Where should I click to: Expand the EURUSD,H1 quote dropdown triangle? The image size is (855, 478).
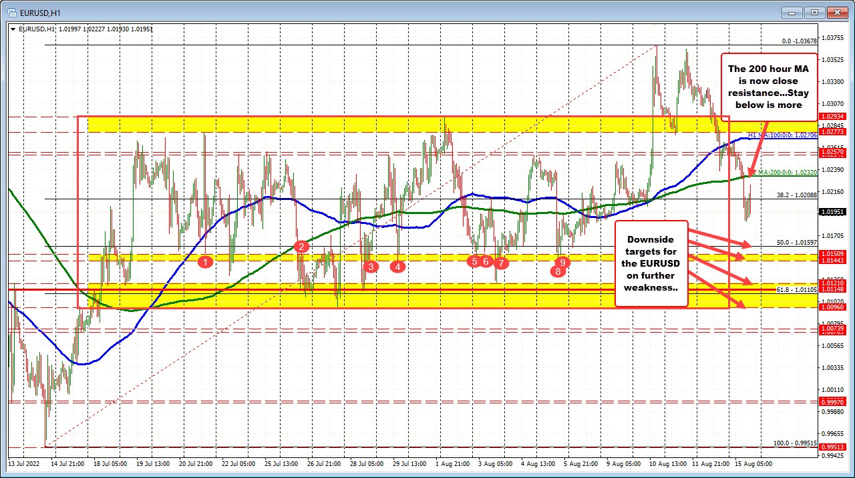(14, 29)
